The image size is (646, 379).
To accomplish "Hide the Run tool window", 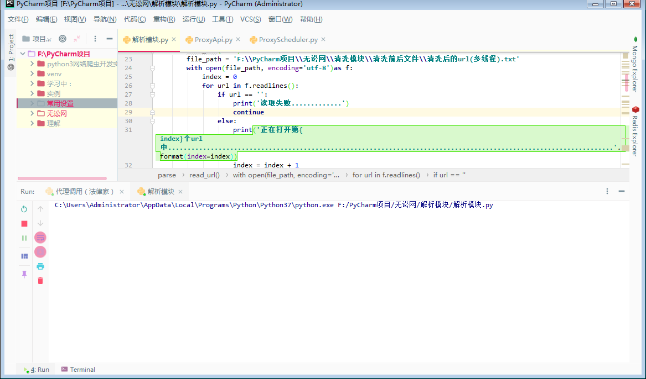I will [622, 191].
